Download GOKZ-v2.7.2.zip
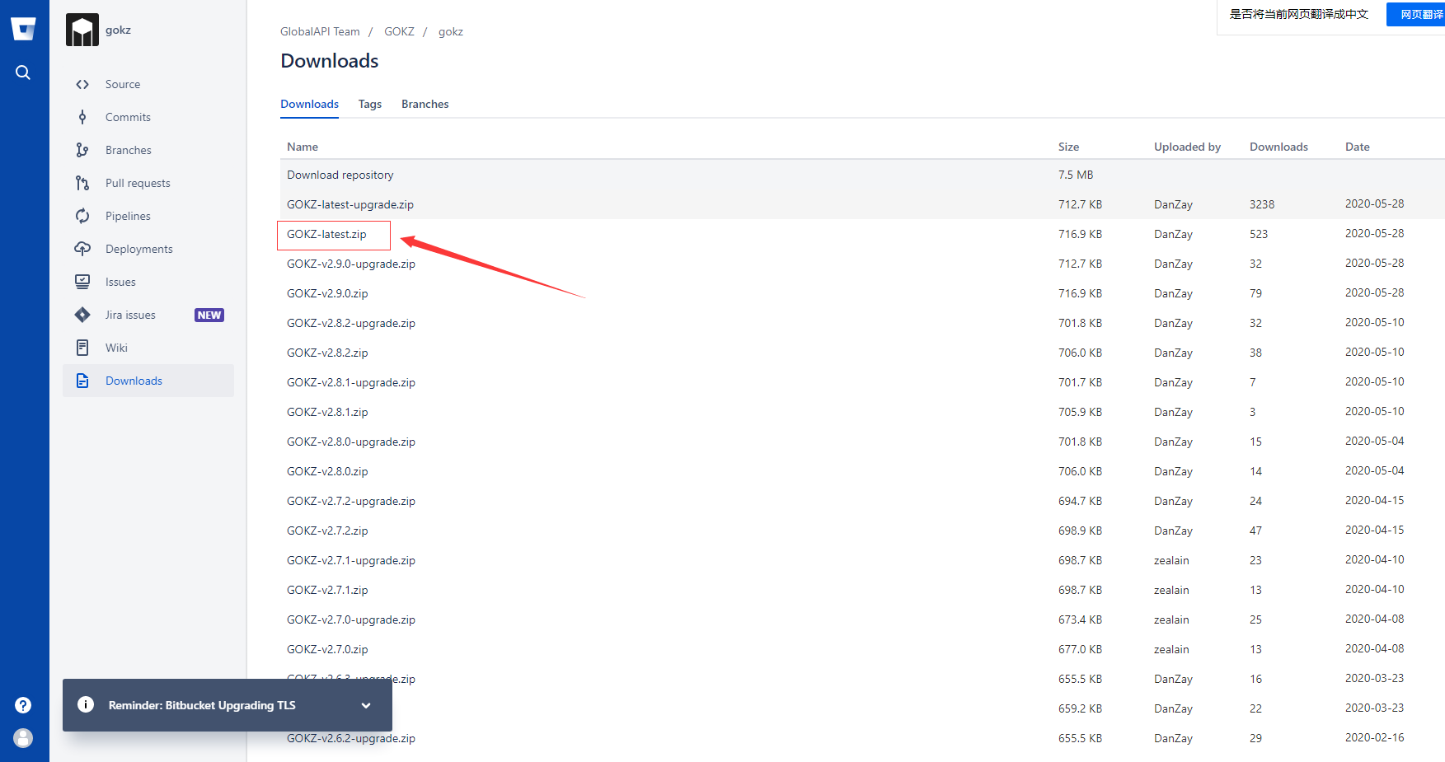The width and height of the screenshot is (1445, 762). click(327, 531)
